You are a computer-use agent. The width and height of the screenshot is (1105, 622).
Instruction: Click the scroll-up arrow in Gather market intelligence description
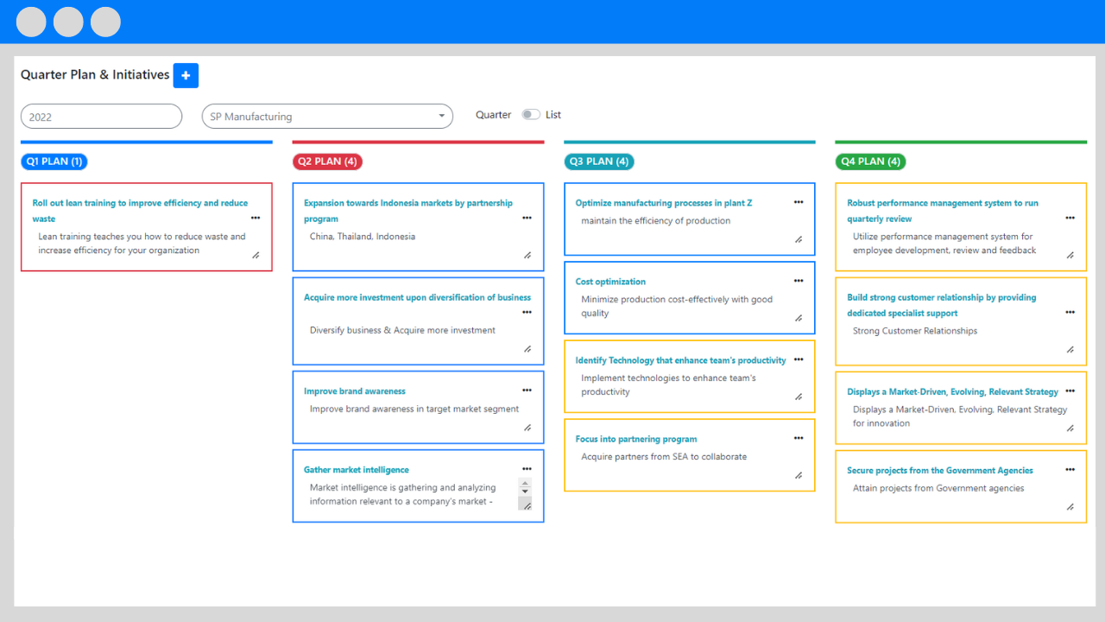(x=525, y=482)
